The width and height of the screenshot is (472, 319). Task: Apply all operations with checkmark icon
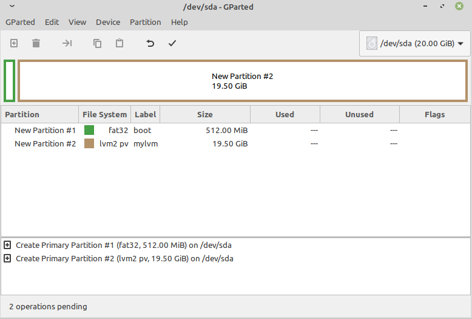pos(172,43)
